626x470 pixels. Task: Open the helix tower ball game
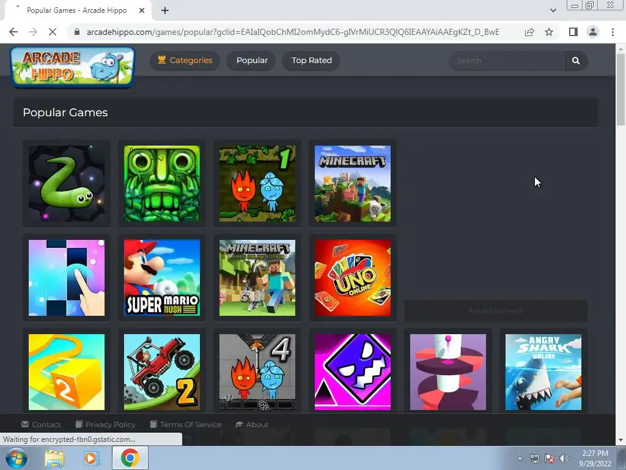[448, 372]
